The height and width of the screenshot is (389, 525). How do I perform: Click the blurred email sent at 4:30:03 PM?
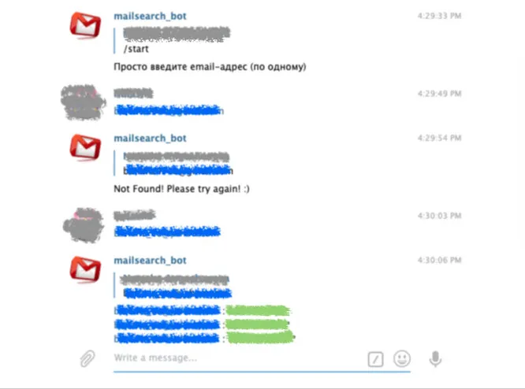[167, 232]
